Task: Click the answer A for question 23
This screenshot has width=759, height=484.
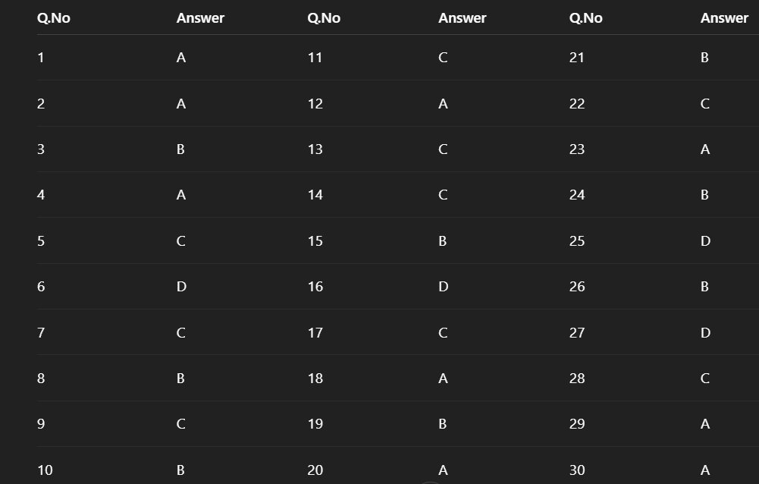Action: 705,149
